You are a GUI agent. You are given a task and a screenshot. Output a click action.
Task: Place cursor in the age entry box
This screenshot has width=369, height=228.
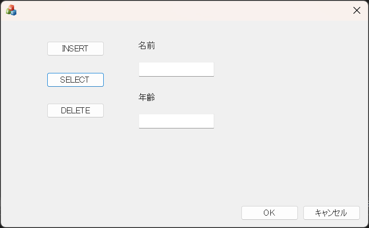(176, 121)
